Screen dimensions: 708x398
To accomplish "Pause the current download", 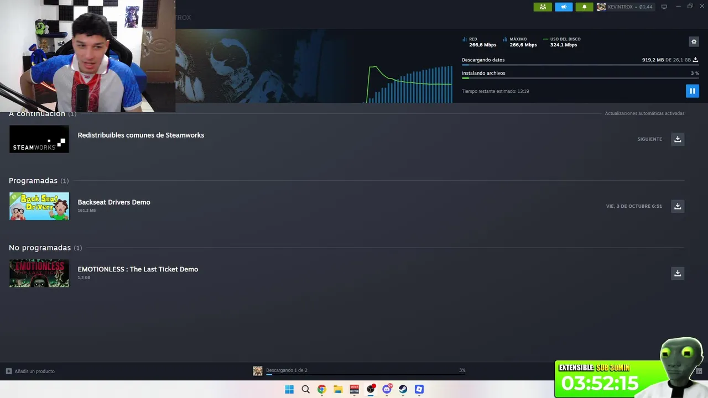I will 692,91.
